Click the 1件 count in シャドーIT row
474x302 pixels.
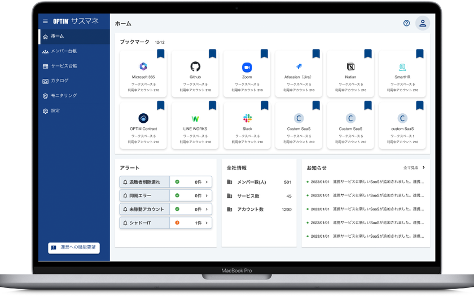coord(198,223)
